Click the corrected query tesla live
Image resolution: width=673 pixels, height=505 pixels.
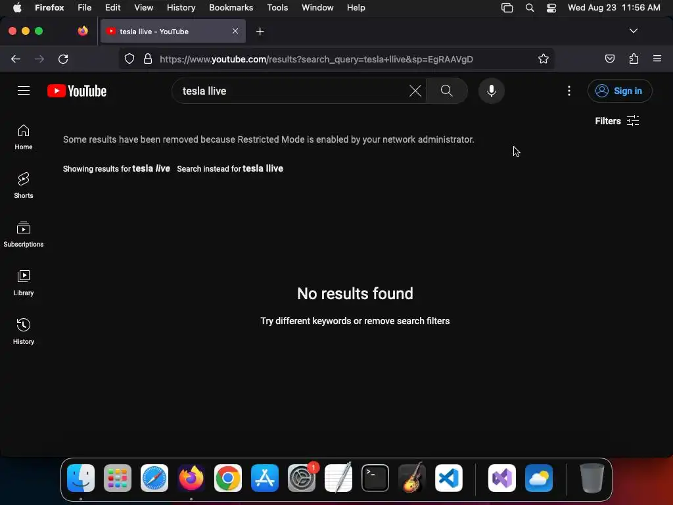tap(151, 168)
